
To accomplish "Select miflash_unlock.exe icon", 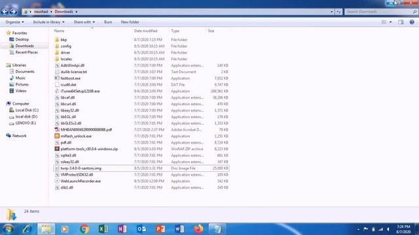I will pos(57,136).
